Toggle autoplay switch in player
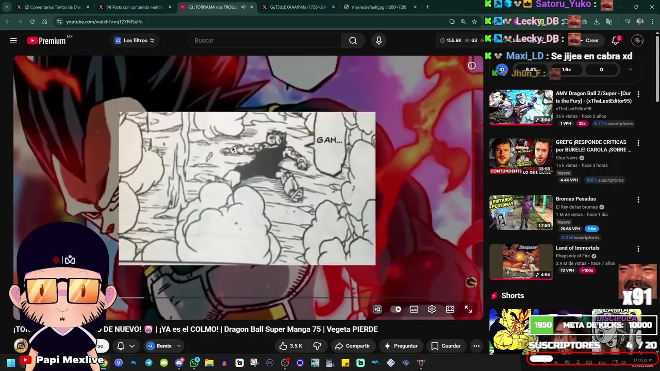Viewport: 660px width, 371px height. tap(395, 309)
